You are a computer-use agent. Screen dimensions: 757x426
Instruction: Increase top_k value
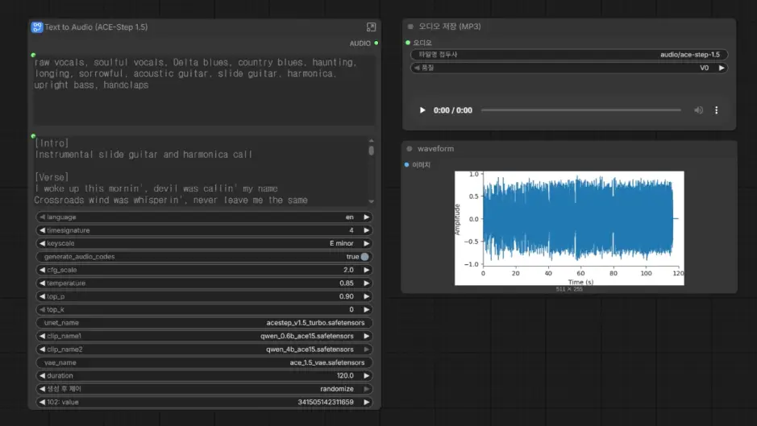367,309
